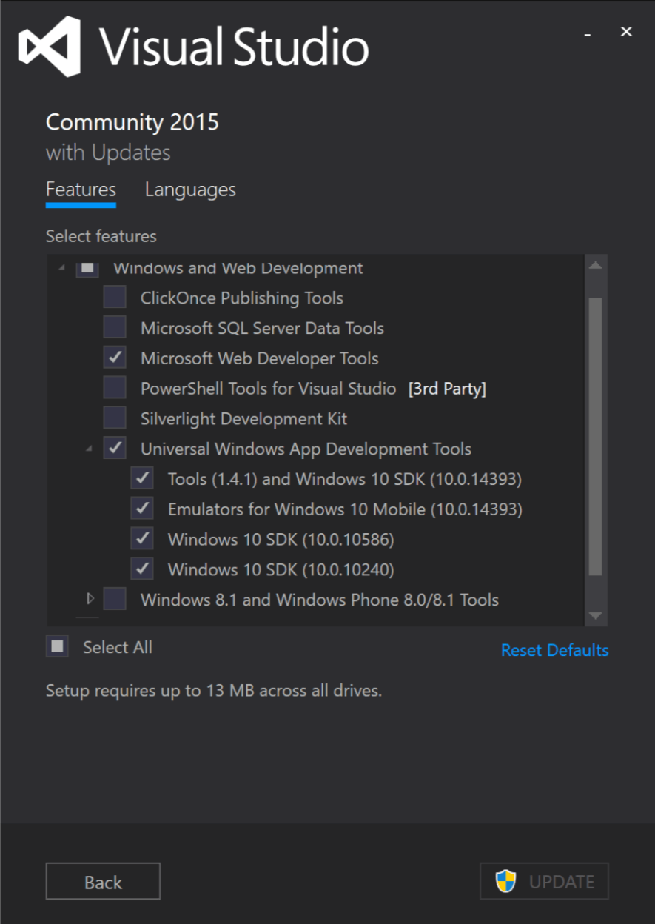Uncheck Emulators for Windows 10 Mobile
The height and width of the screenshot is (924, 655).
pyautogui.click(x=142, y=509)
